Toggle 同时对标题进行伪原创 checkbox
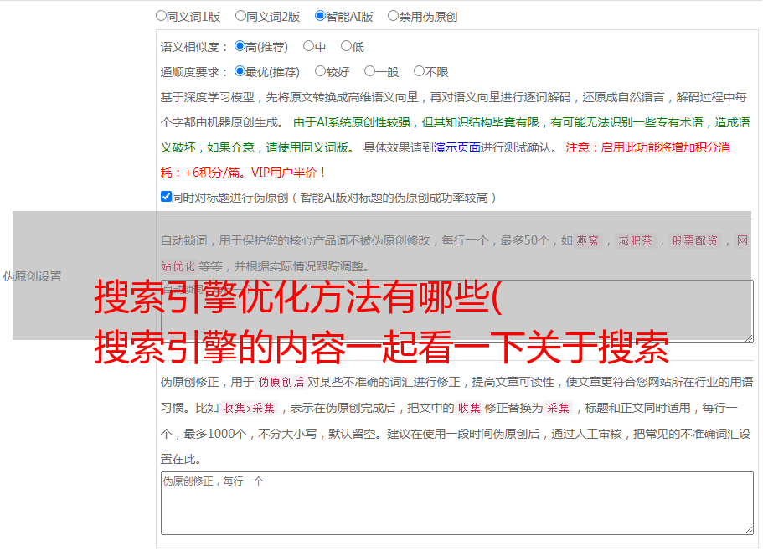The height and width of the screenshot is (551, 763). click(x=166, y=197)
